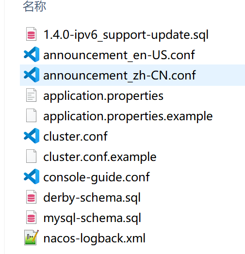Click the VS Code icon beside announcement_zh-CN.conf
Image resolution: width=245 pixels, height=254 pixels.
click(32, 75)
